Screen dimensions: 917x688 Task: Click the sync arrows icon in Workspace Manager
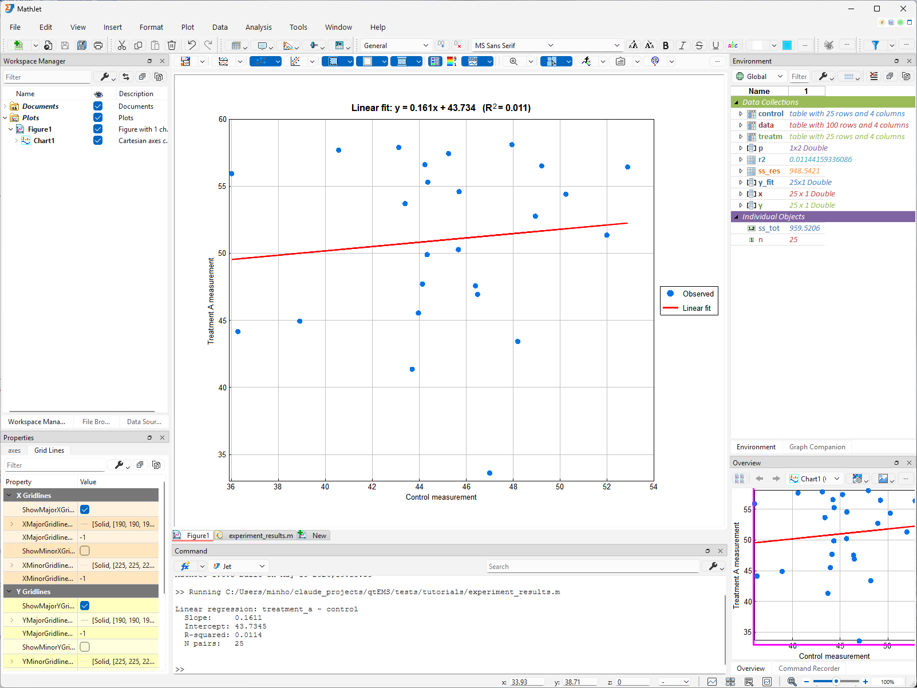[126, 77]
